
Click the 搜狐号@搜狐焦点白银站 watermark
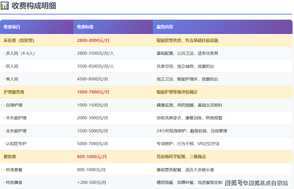256,183
